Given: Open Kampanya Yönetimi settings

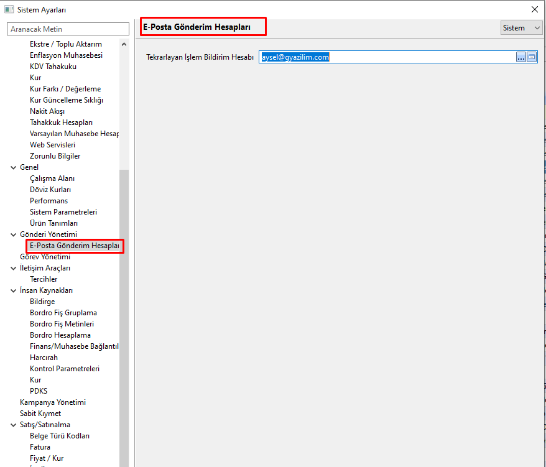Looking at the screenshot, I should [52, 402].
